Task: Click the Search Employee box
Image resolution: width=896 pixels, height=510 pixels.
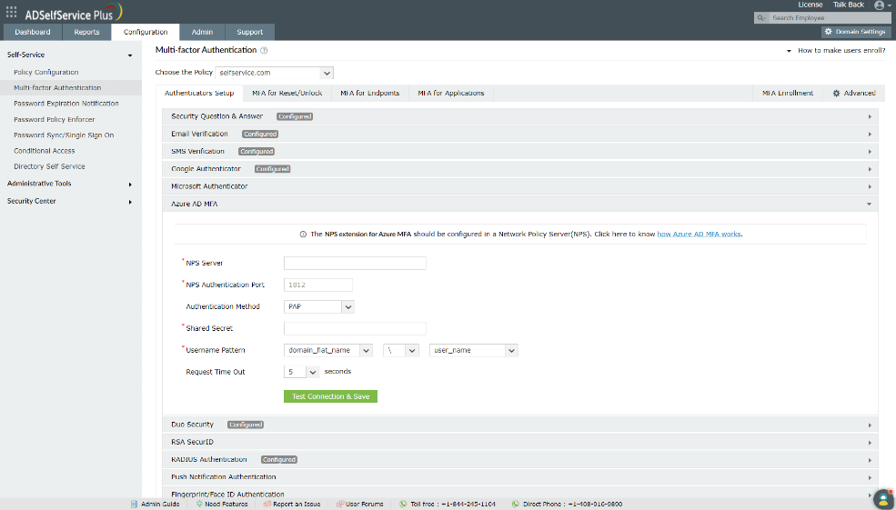Action: coord(830,17)
